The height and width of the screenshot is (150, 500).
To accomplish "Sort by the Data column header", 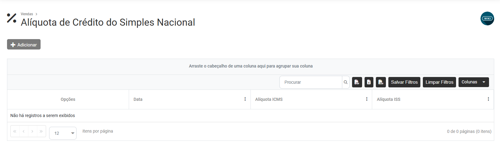I will pos(138,99).
